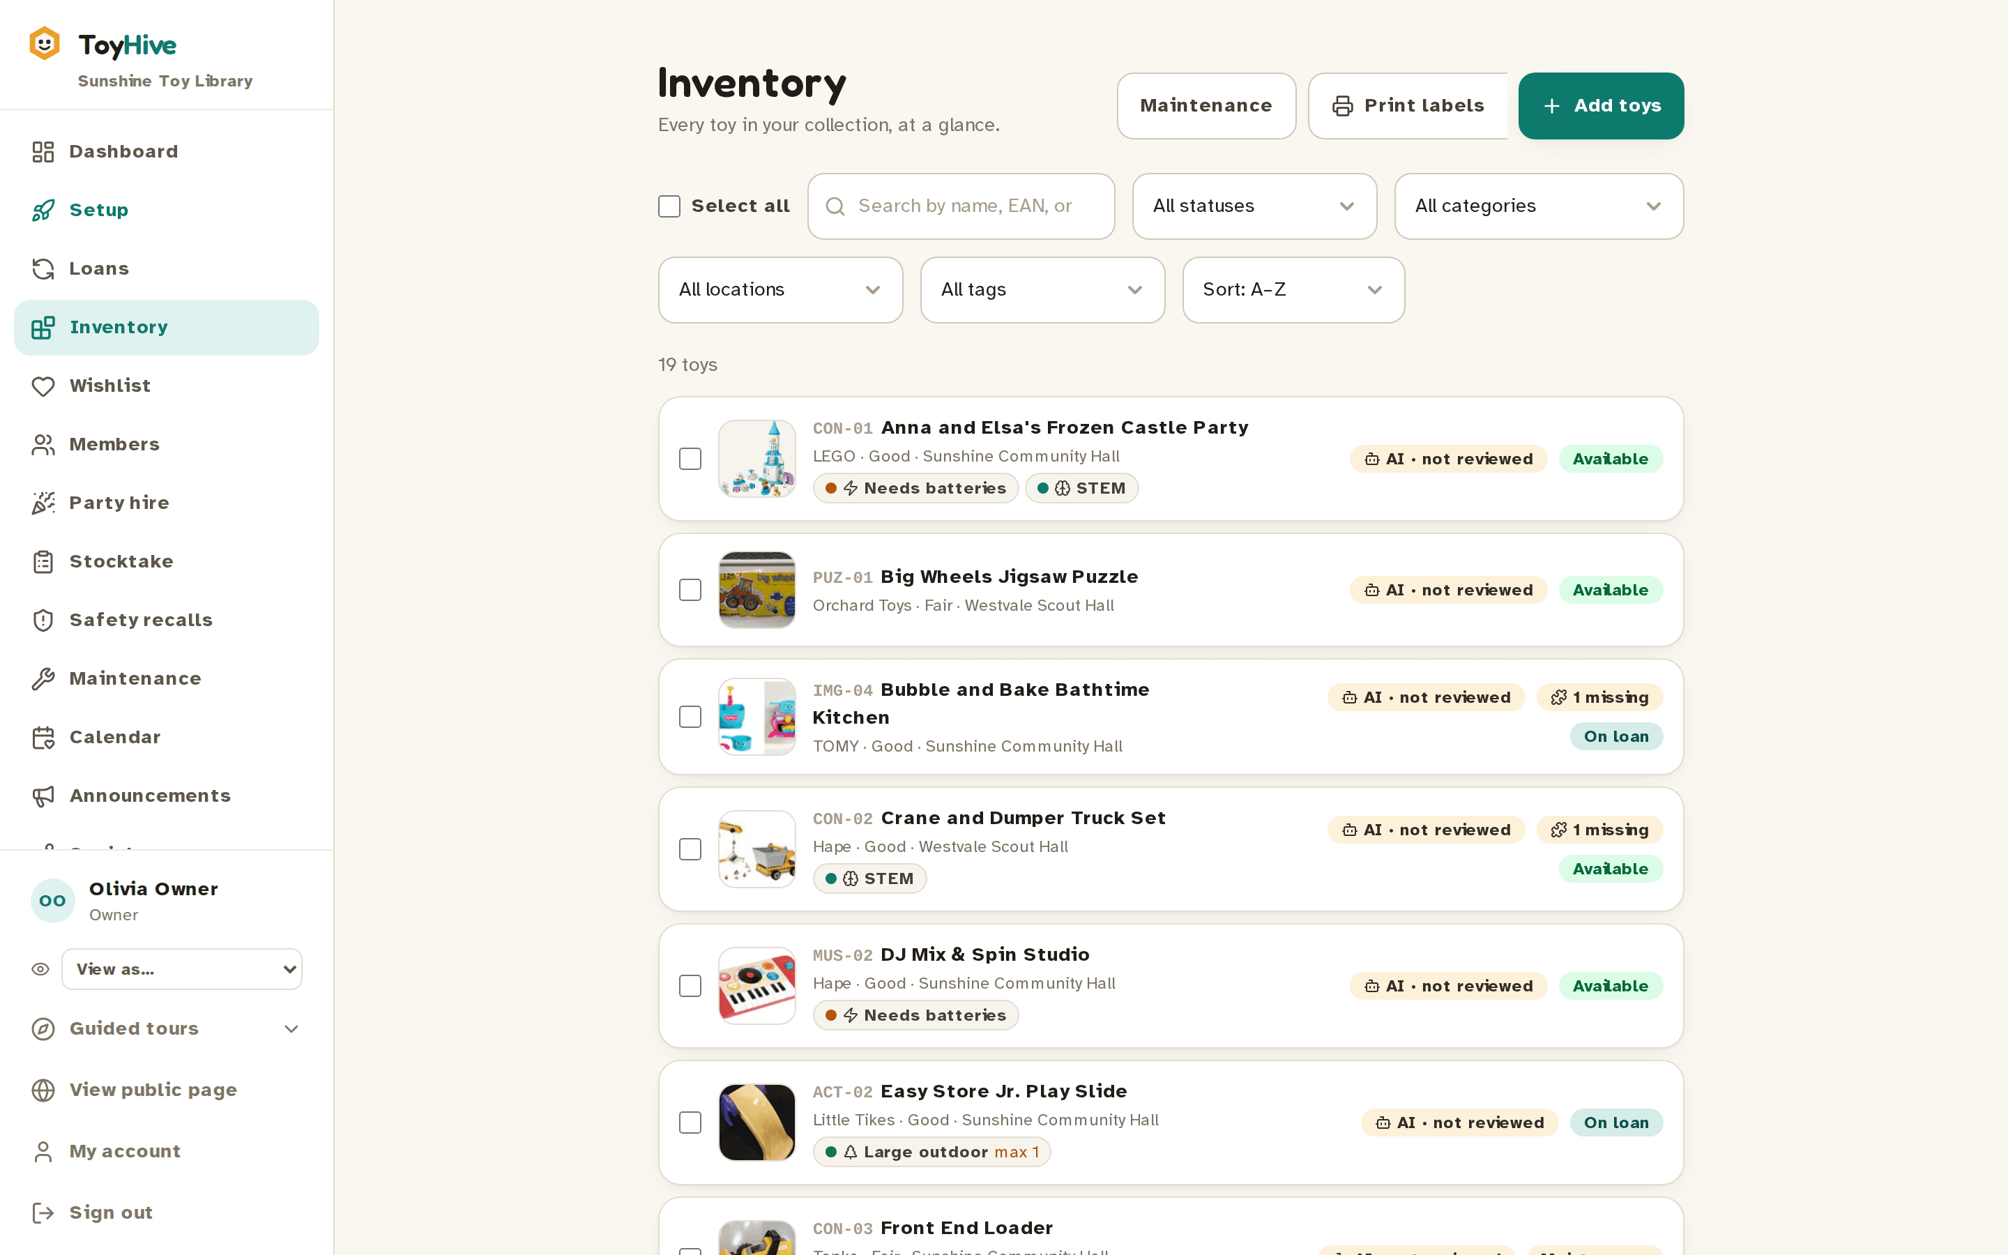Click the Wishlist heart icon
The height and width of the screenshot is (1255, 2008).
tap(43, 386)
